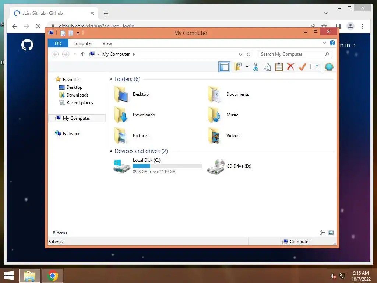
Task: Toggle the navigation pane toolbar button
Action: click(224, 67)
